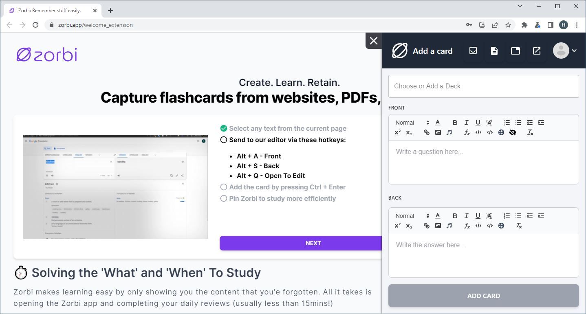The image size is (586, 314).
Task: Select the 'Zorbi: Remember stuff easily' browser tab
Action: 53,11
